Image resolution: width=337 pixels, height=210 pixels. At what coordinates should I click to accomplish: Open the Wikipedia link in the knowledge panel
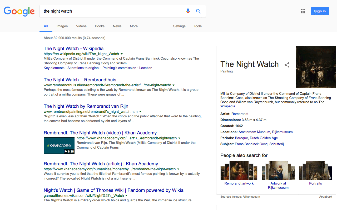(x=227, y=106)
